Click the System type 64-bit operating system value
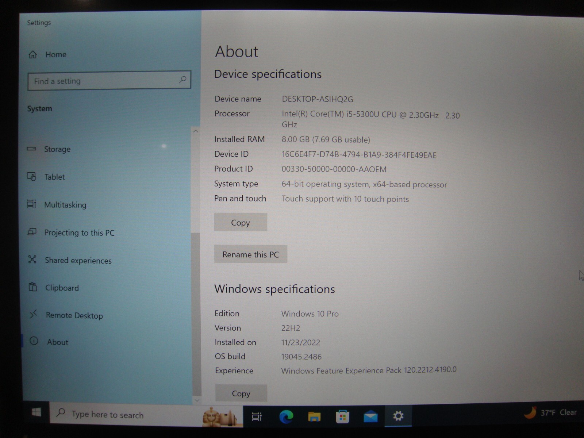Screen dimensions: 584x438 coord(364,184)
